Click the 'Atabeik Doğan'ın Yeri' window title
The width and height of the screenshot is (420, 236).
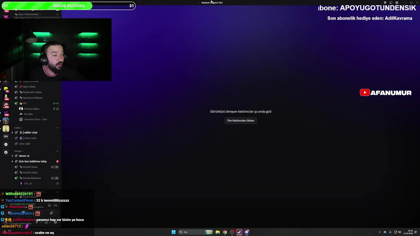212,3
